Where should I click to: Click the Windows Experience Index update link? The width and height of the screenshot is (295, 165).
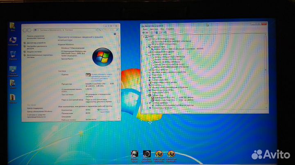pyautogui.click(x=102, y=77)
